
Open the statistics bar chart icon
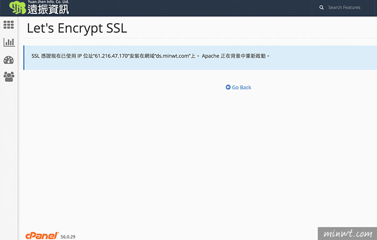(x=9, y=42)
